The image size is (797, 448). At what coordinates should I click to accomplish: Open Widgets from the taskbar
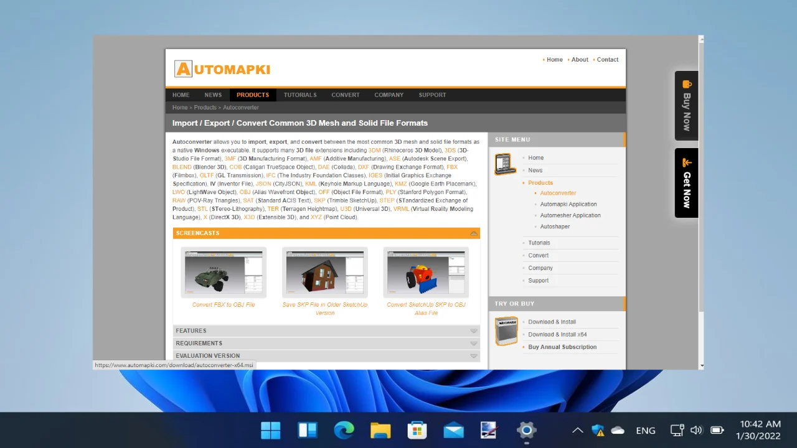click(x=308, y=430)
